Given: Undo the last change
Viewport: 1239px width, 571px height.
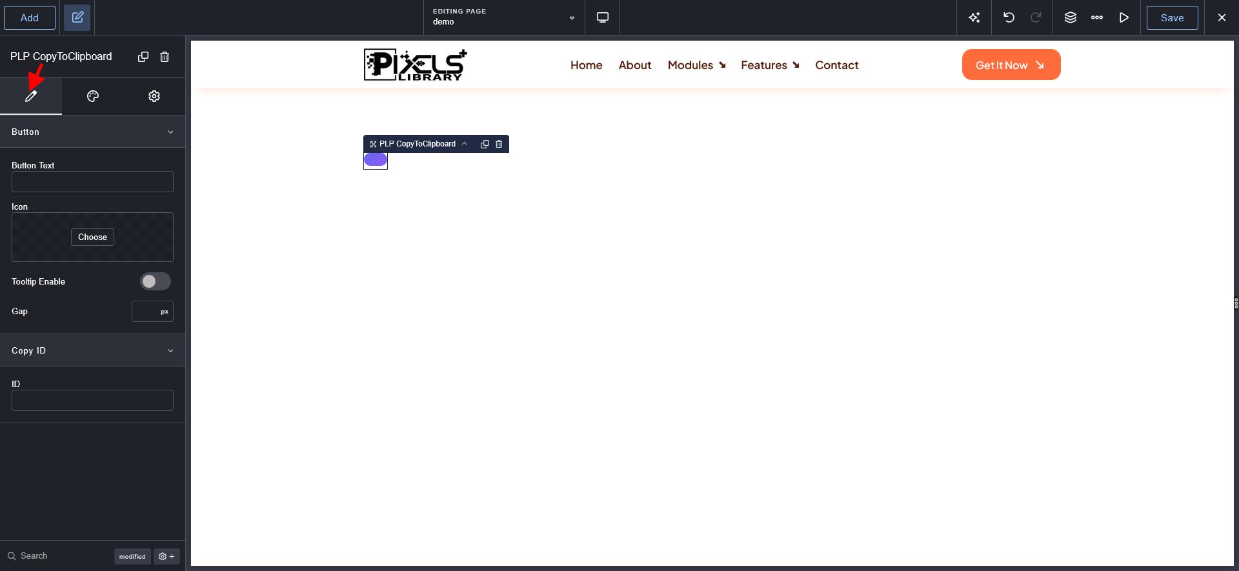Looking at the screenshot, I should pyautogui.click(x=1009, y=17).
